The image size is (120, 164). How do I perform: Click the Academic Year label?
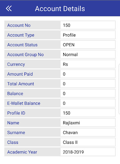point(22,152)
